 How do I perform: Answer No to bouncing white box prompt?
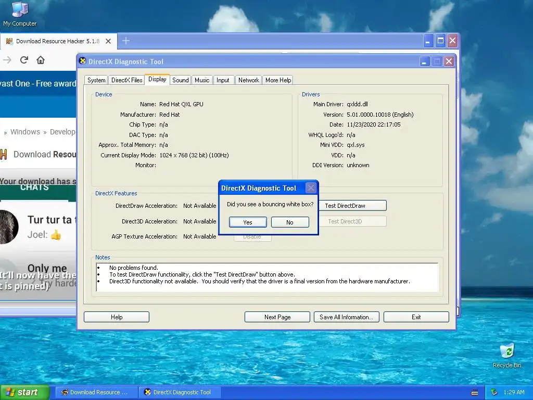pos(290,222)
